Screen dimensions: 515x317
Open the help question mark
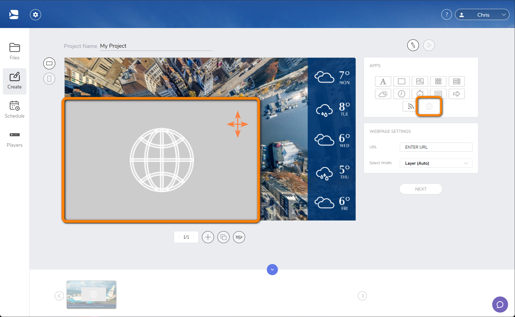(446, 15)
